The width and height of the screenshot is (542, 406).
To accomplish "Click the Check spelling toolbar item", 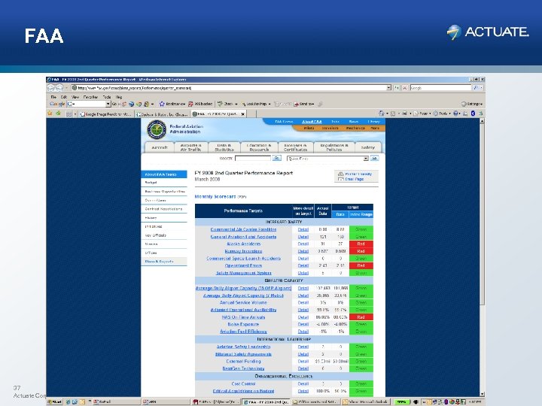I will [227, 104].
